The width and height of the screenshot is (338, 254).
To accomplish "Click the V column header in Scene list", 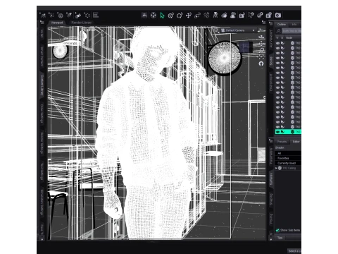I will point(277,37).
